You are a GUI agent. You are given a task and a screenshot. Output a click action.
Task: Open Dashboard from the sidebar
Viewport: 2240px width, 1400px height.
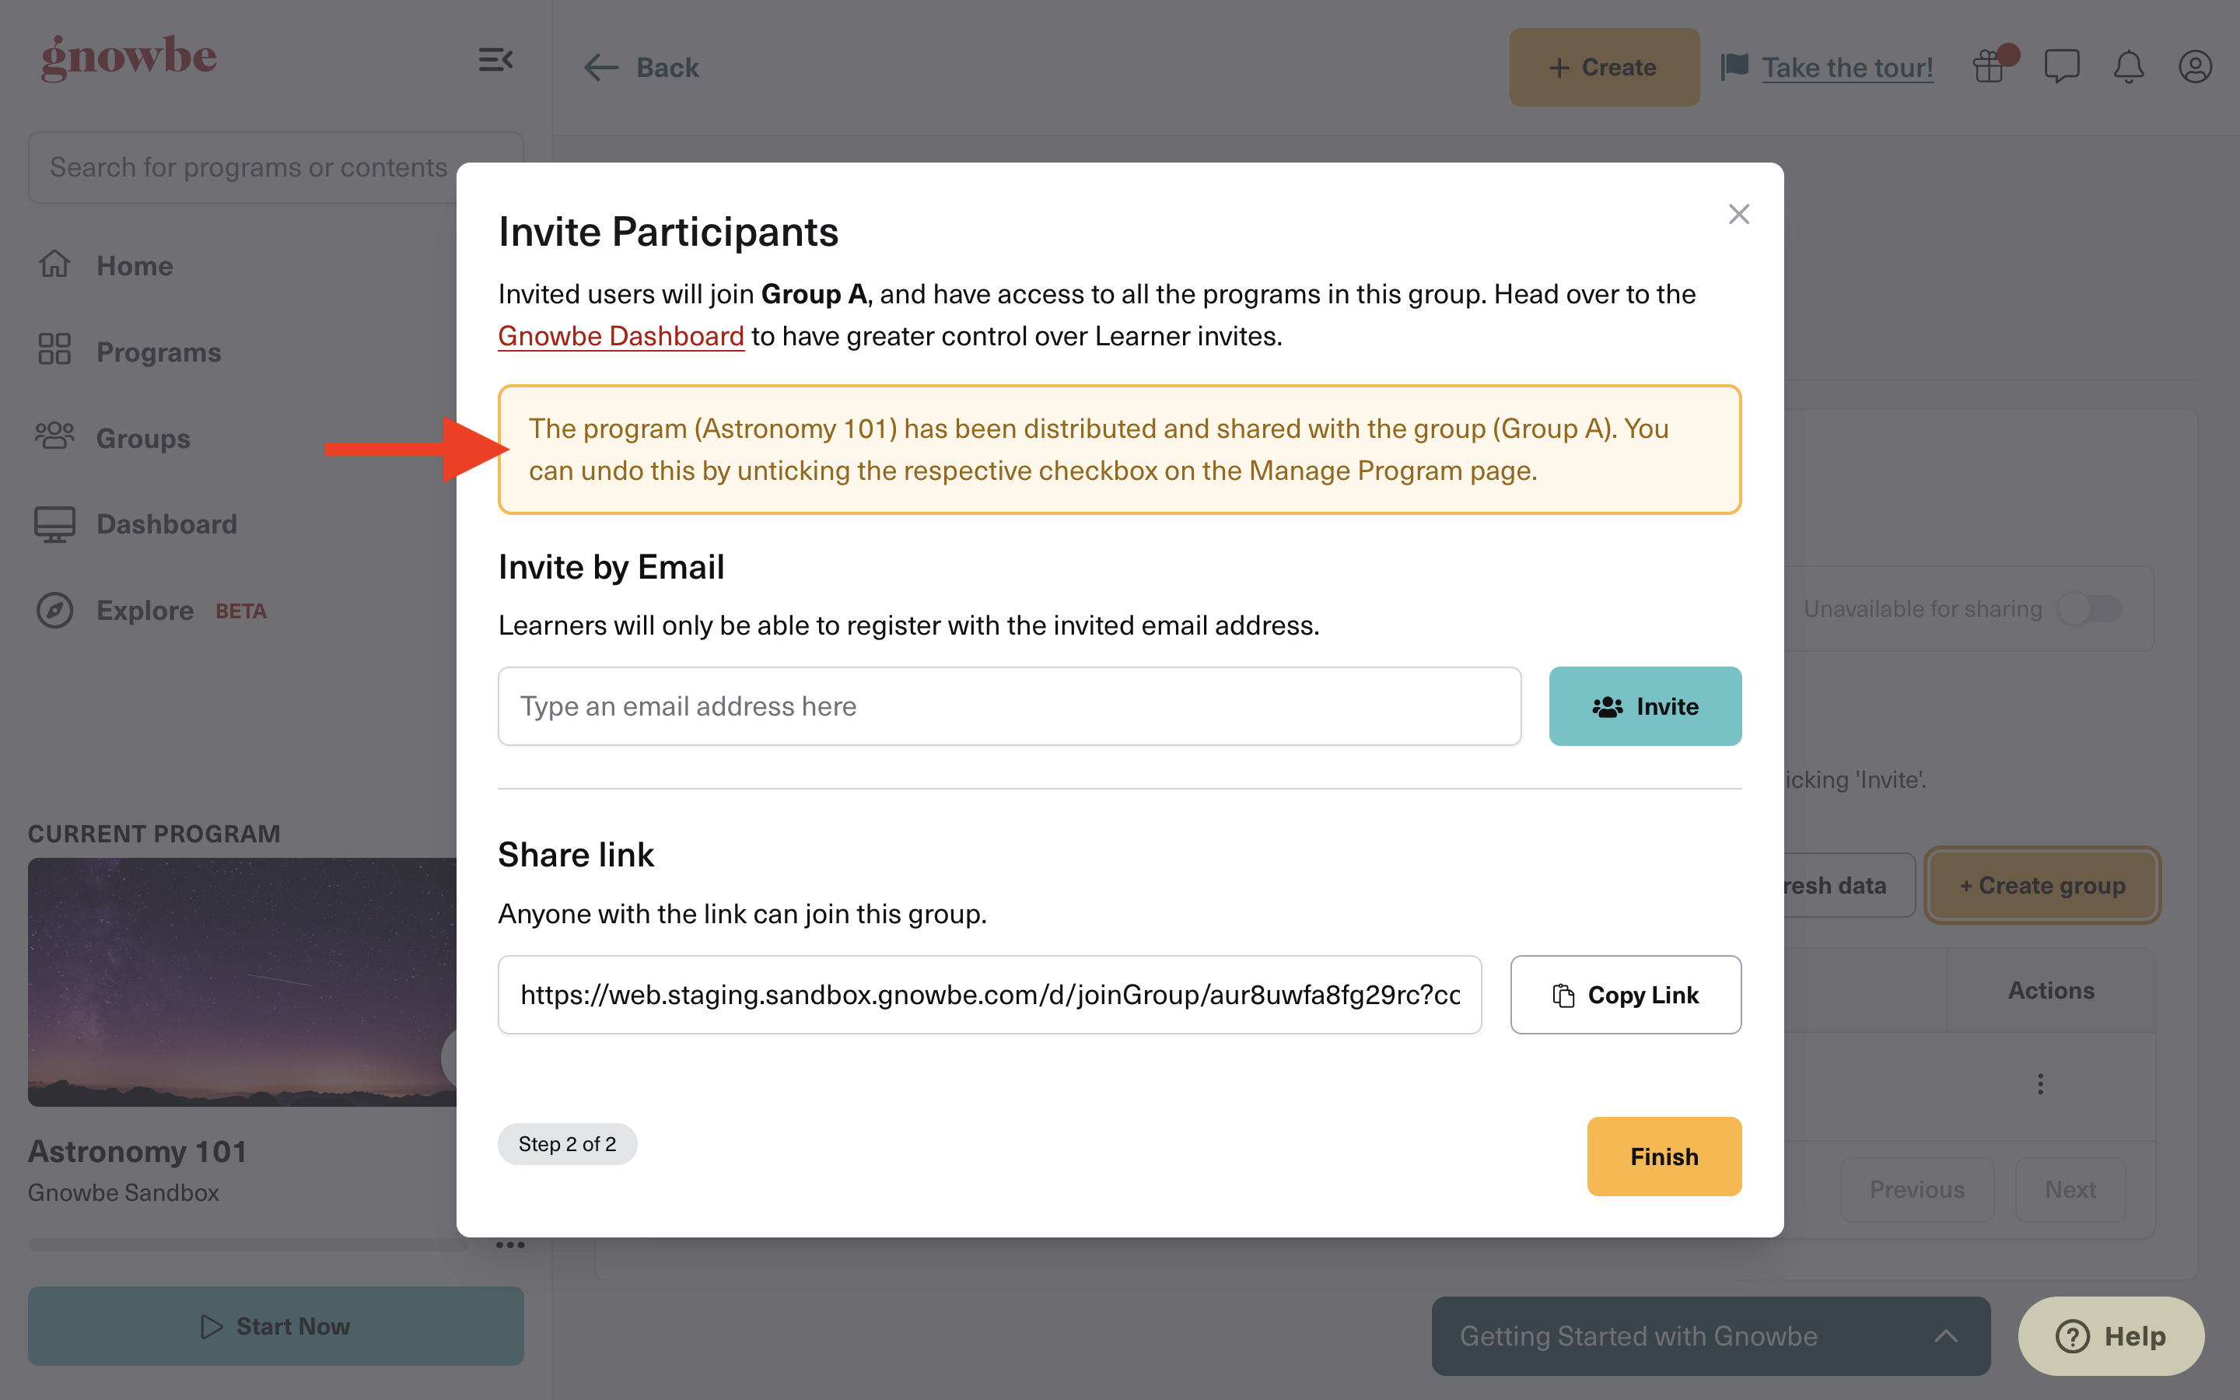(166, 524)
